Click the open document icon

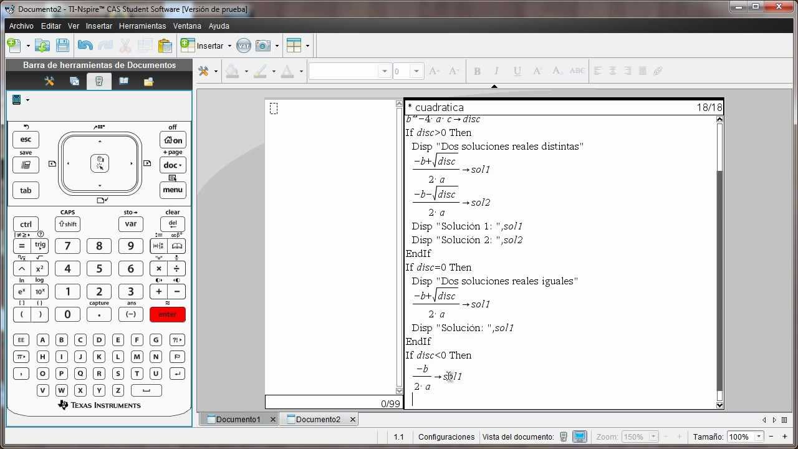point(42,46)
